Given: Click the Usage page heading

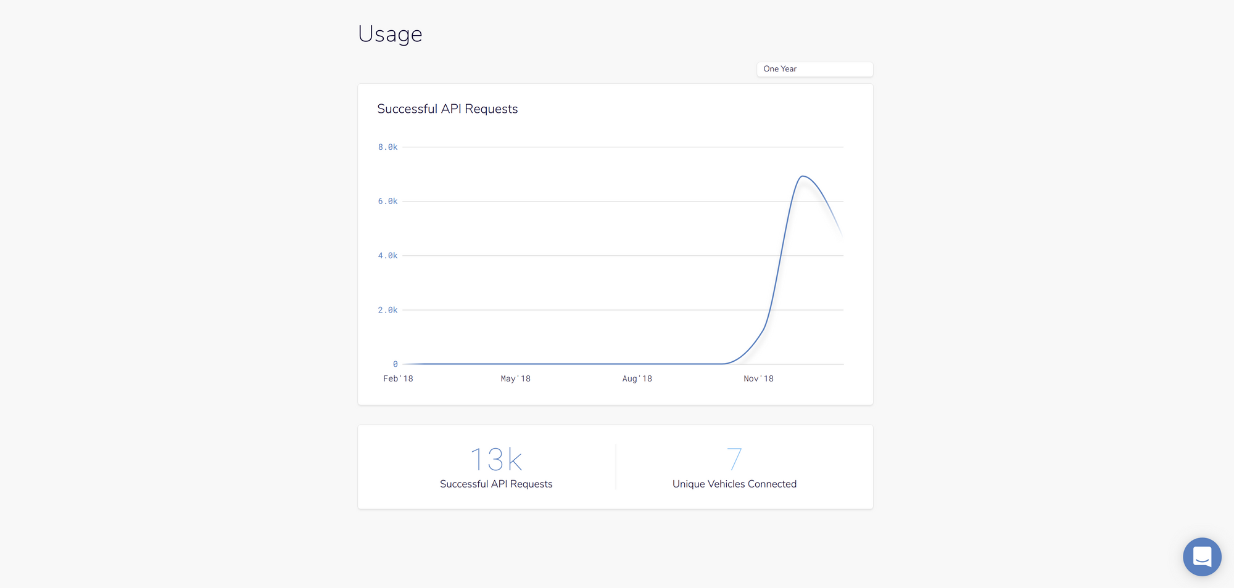Looking at the screenshot, I should point(390,34).
